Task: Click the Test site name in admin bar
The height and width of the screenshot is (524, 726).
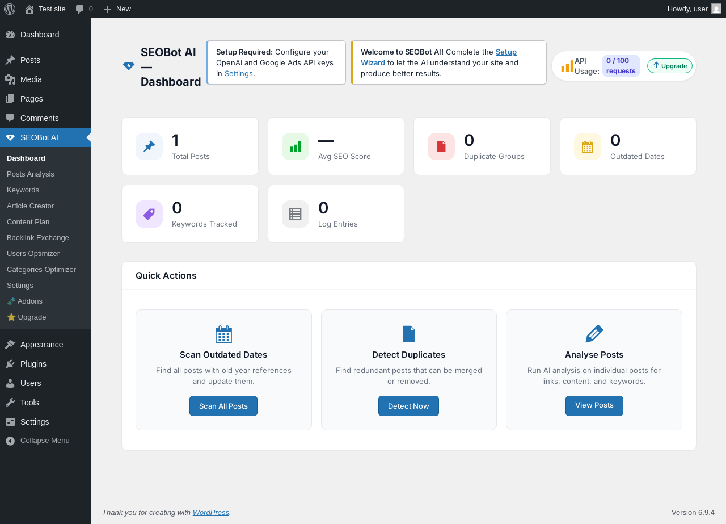Action: coord(52,9)
